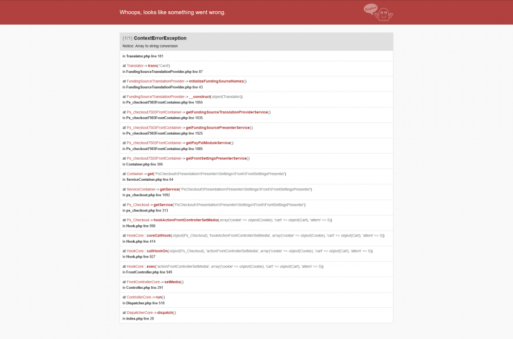
Task: Open the Translator class link
Action: (x=135, y=66)
